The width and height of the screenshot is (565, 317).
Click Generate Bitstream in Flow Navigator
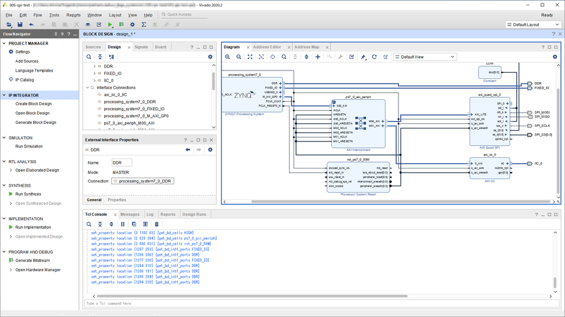point(32,260)
